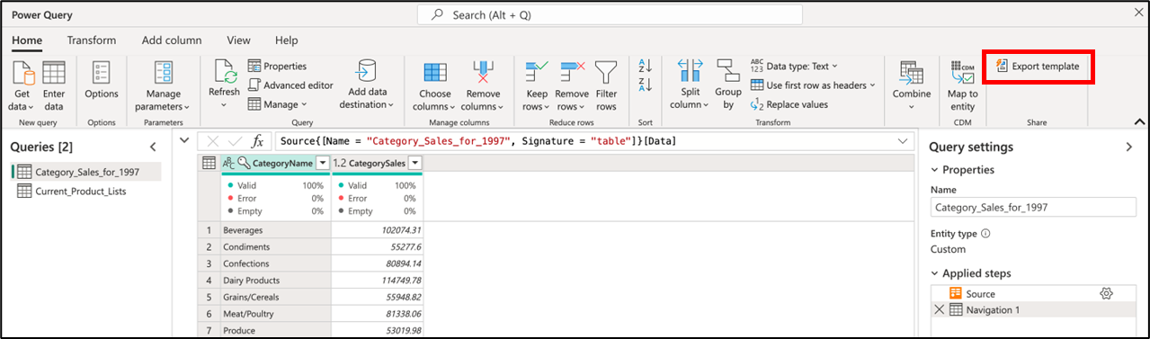
Task: Select the CategorySales column header
Action: (x=378, y=163)
